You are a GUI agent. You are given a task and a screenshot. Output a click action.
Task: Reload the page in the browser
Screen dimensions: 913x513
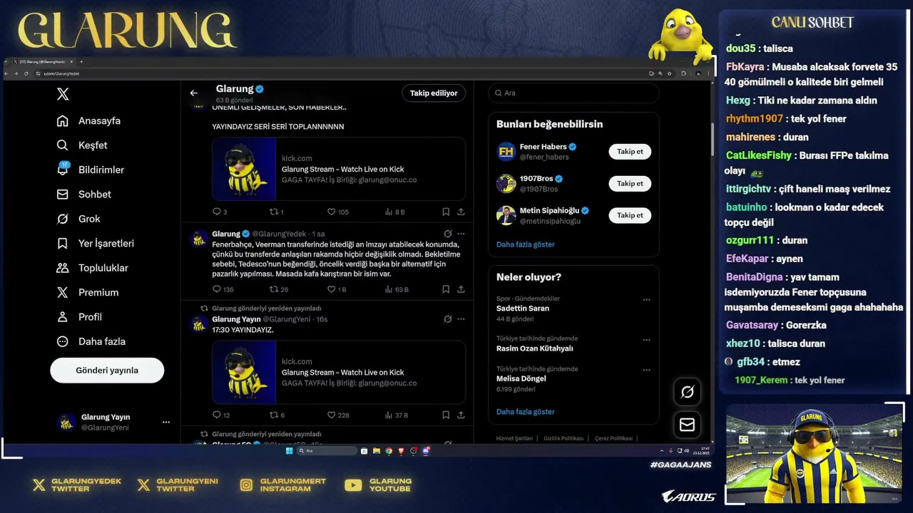(x=26, y=73)
